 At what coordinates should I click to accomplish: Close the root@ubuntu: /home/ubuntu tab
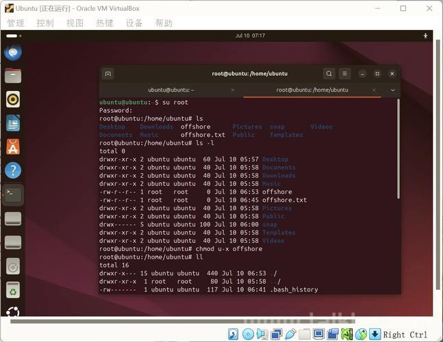(x=374, y=90)
